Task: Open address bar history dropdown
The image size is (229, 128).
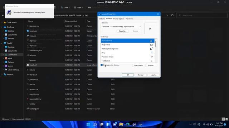Action: click(x=167, y=15)
